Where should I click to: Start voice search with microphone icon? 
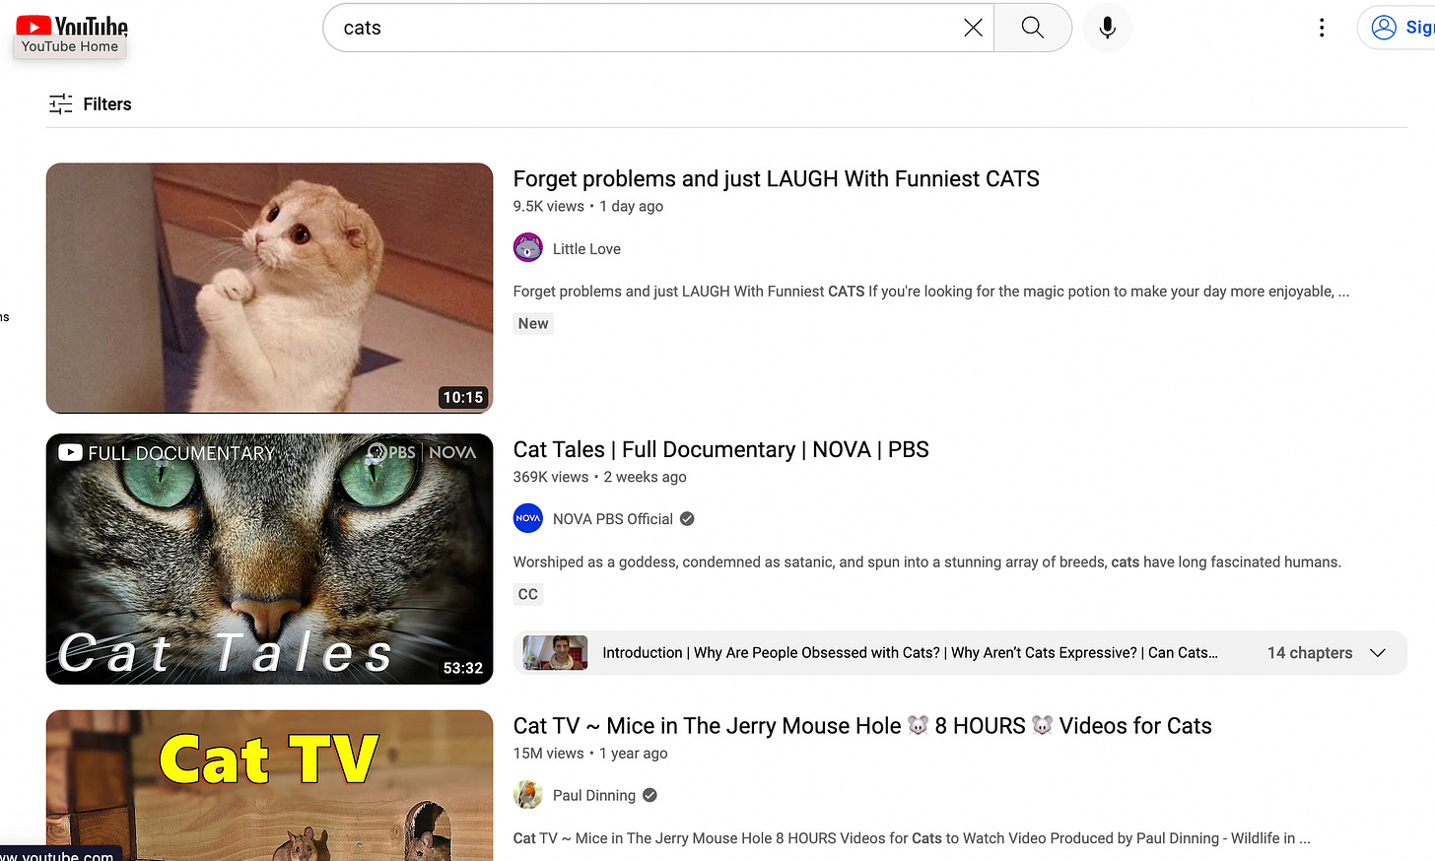[x=1108, y=28]
